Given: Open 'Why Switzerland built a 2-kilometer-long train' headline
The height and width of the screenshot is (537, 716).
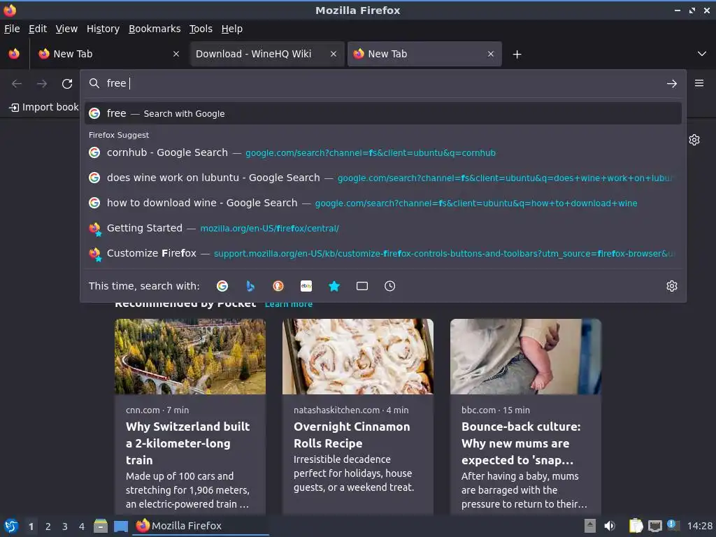Looking at the screenshot, I should (187, 443).
